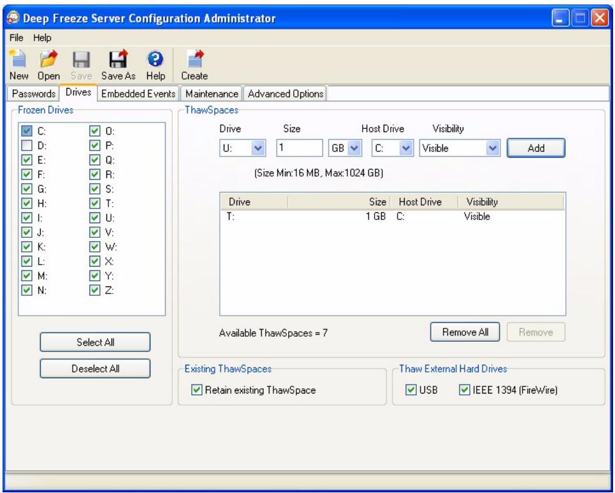Screen dimensions: 615x493
Task: Click the Add ThawSpace button
Action: (536, 148)
